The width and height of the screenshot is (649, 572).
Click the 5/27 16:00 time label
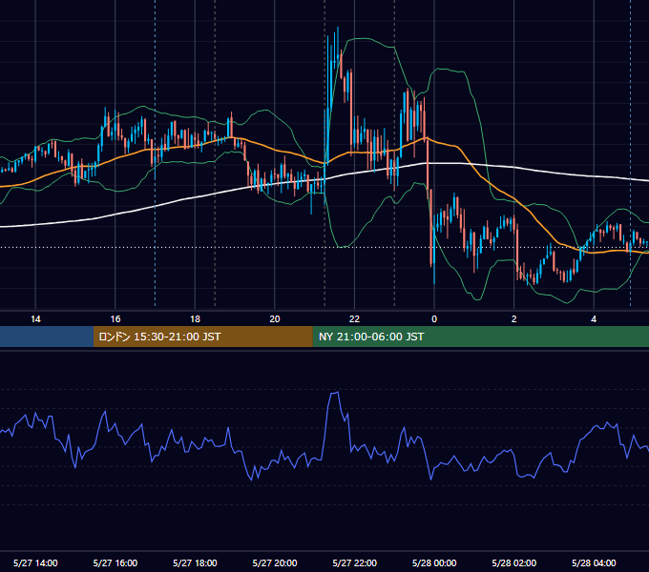tap(115, 562)
